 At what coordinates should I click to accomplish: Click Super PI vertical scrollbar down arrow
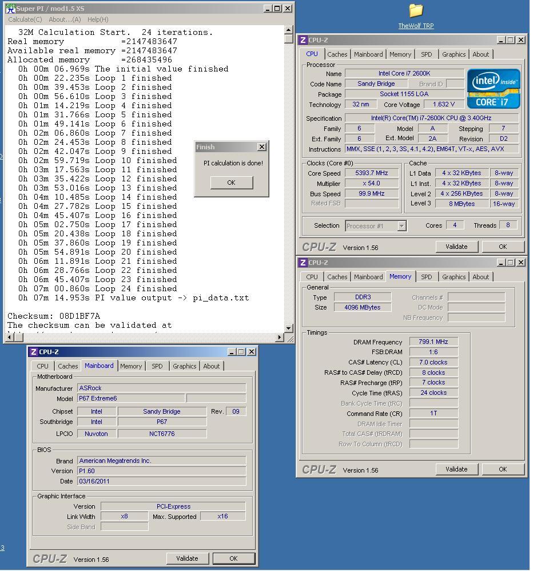[x=289, y=328]
